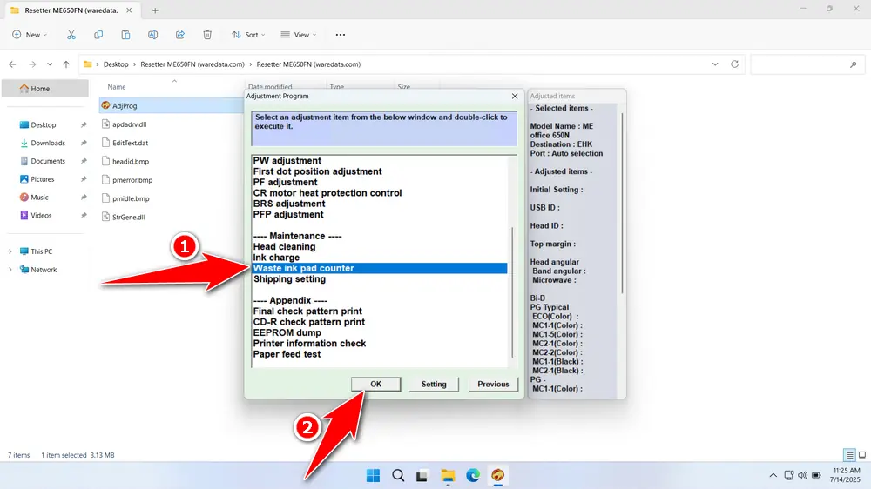Viewport: 871px width, 489px height.
Task: Select the pmidle.bmp file
Action: pos(131,198)
